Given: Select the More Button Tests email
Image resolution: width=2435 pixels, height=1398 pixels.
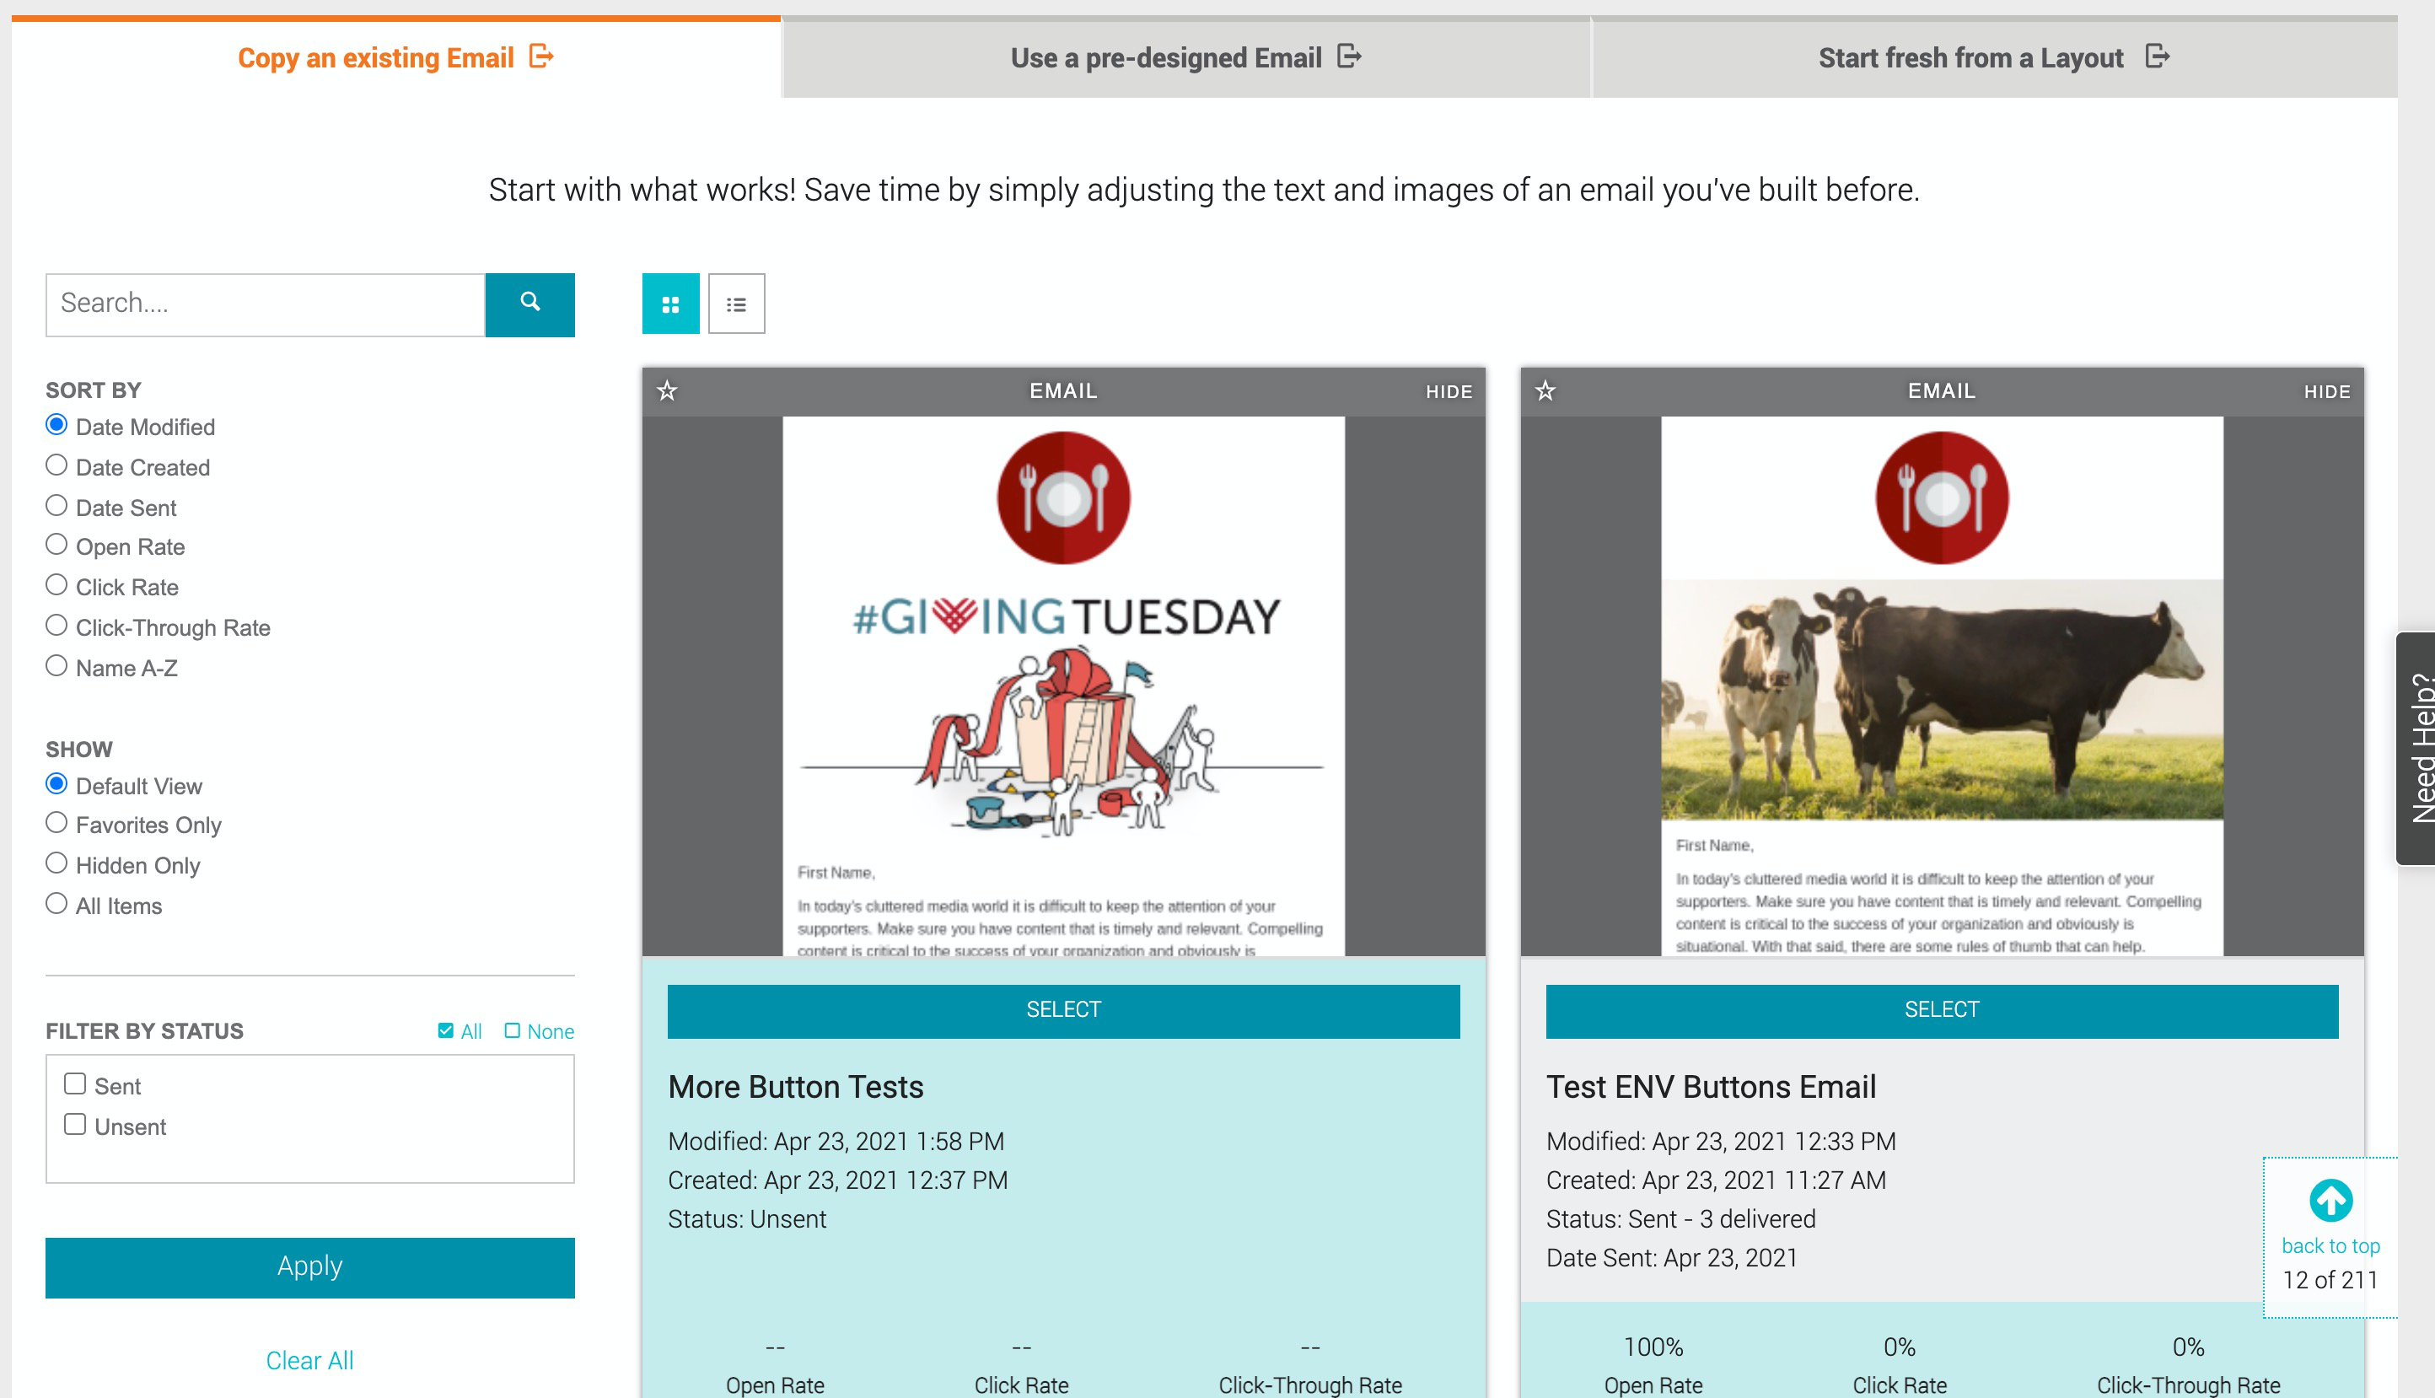Looking at the screenshot, I should (x=1063, y=1011).
